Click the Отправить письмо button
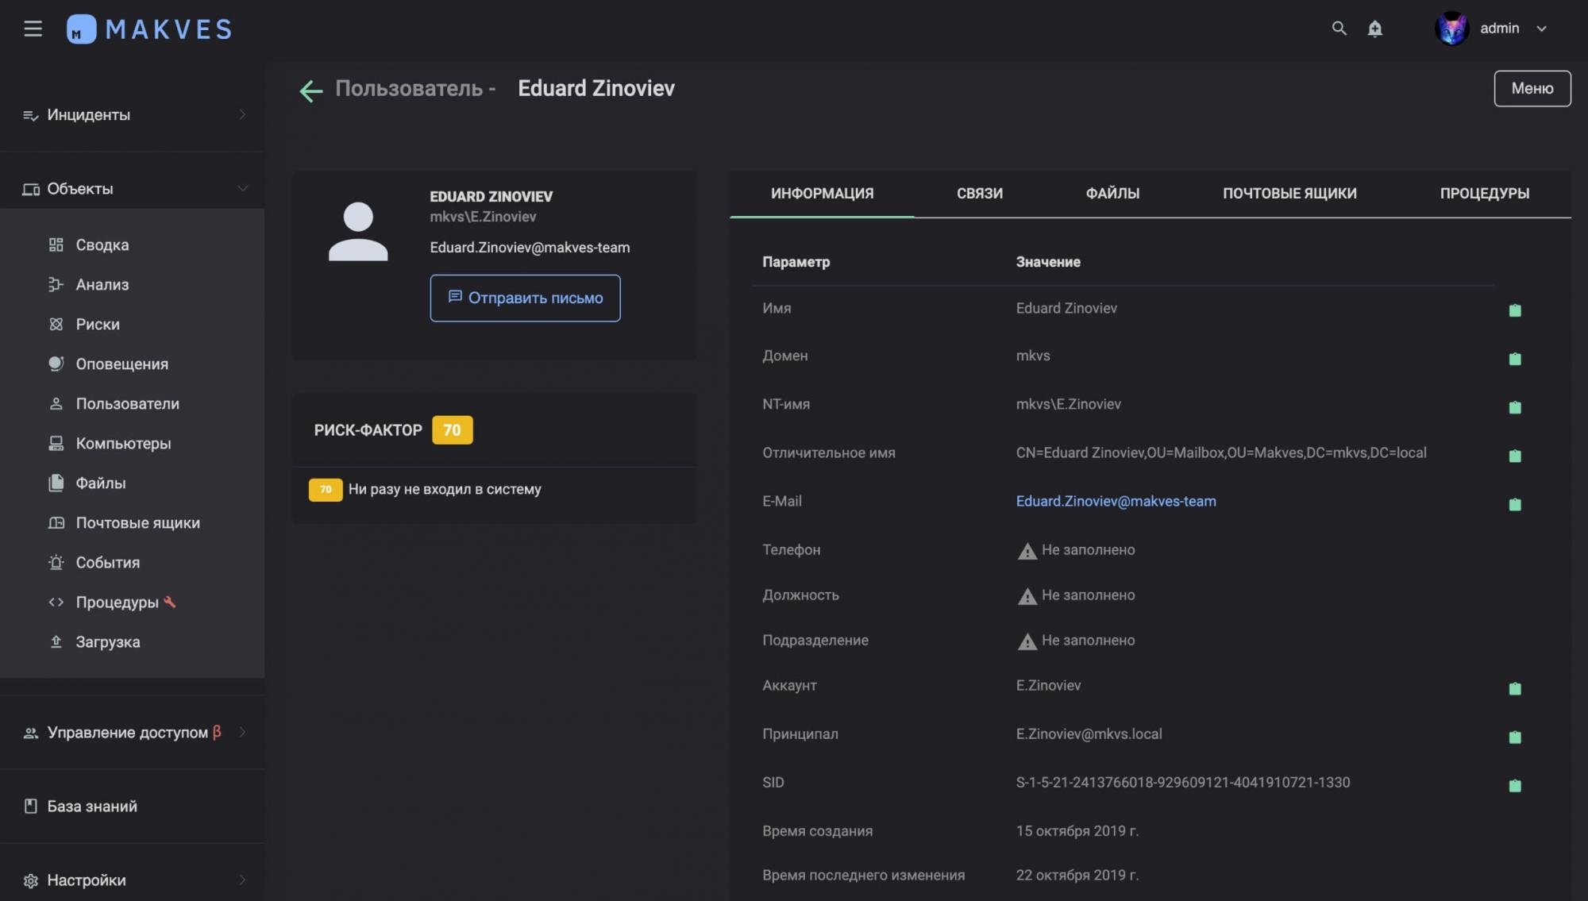The height and width of the screenshot is (901, 1588). coord(525,298)
